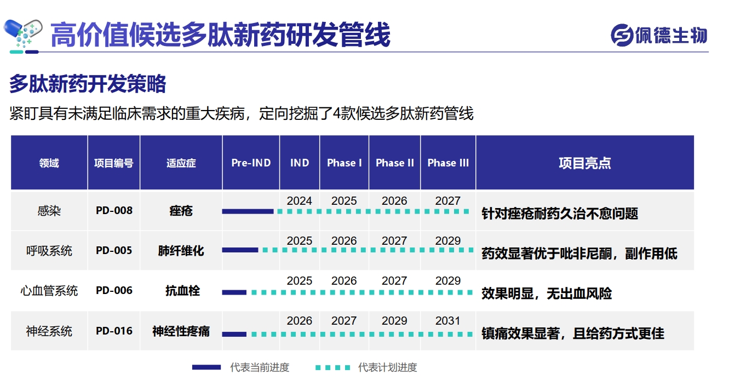Image resolution: width=729 pixels, height=386 pixels.
Task: Click the 心血管系统 field cell
Action: pyautogui.click(x=49, y=291)
